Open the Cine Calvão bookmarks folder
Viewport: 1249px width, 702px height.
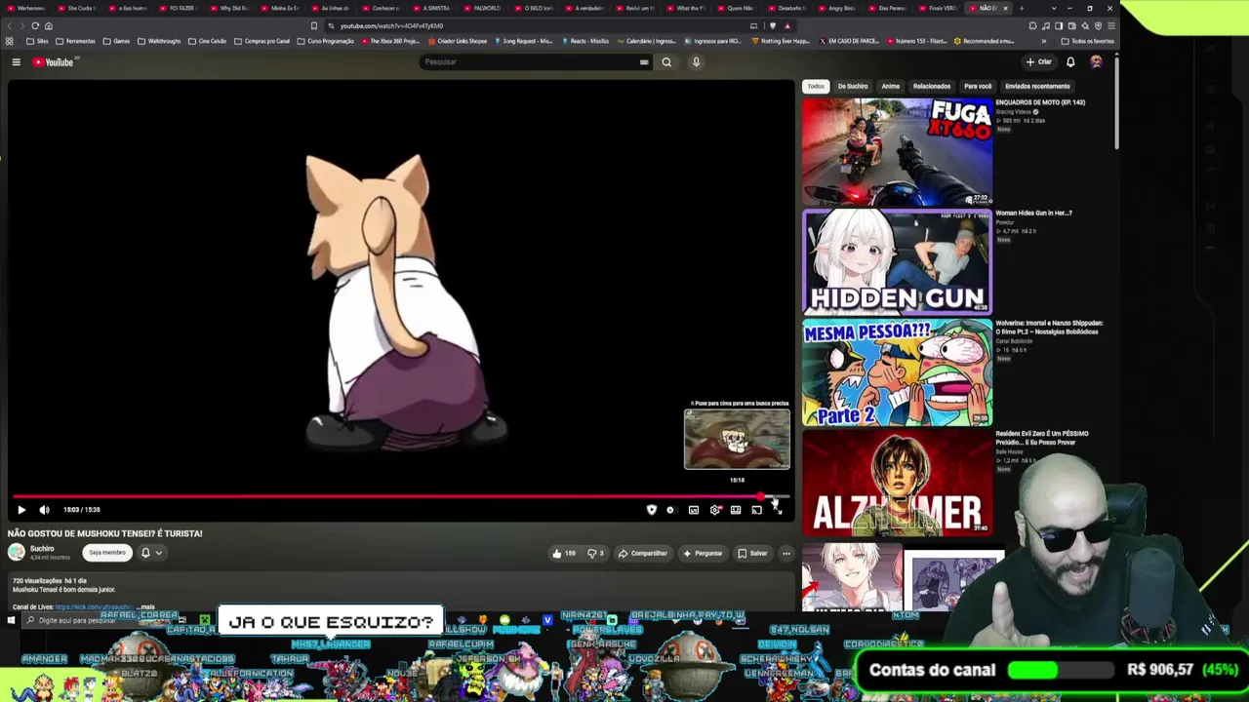click(x=207, y=41)
